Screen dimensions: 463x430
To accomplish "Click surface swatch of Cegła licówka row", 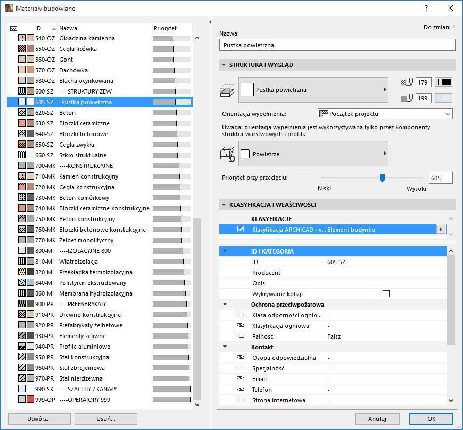I will (x=30, y=49).
